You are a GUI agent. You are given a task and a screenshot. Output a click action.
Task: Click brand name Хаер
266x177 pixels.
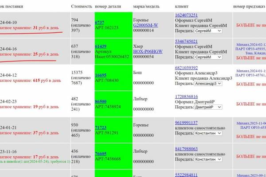click(x=138, y=46)
